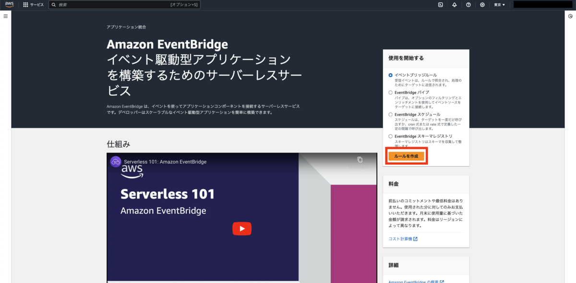Open the settings gear icon
The width and height of the screenshot is (576, 283).
[482, 5]
